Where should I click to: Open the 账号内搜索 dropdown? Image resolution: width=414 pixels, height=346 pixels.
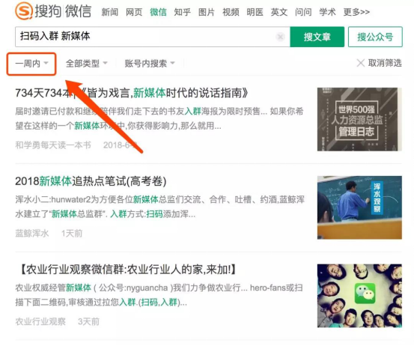(x=150, y=63)
